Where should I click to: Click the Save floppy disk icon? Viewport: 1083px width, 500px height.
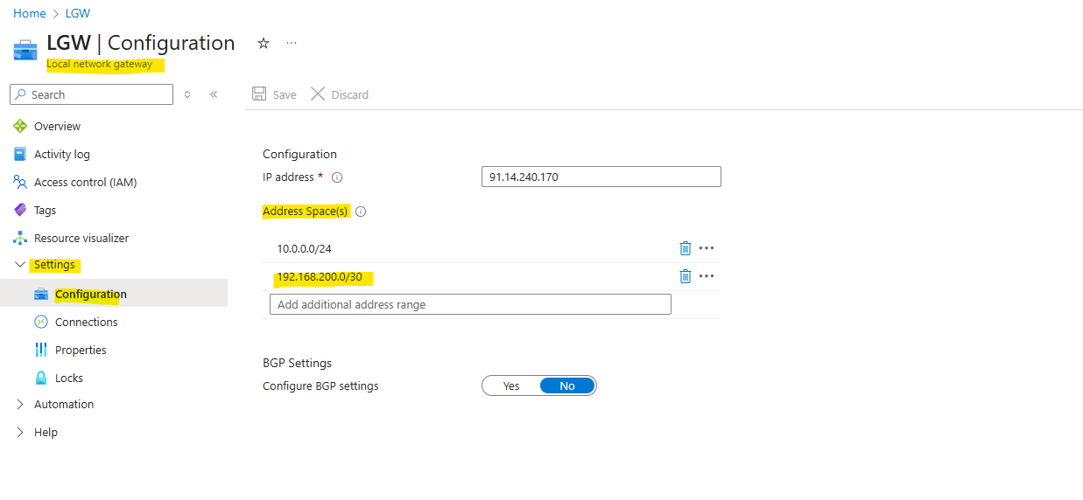pos(259,94)
